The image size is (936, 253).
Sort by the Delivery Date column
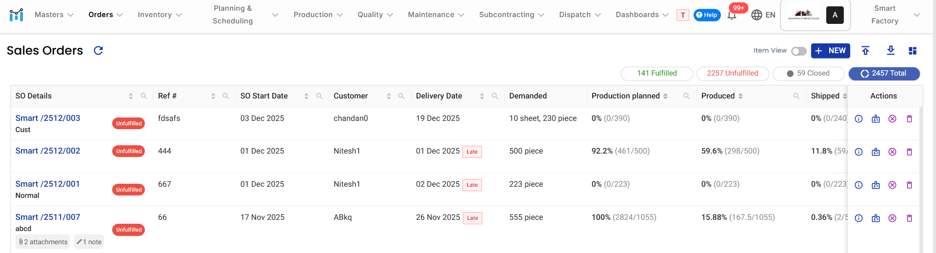(x=481, y=96)
